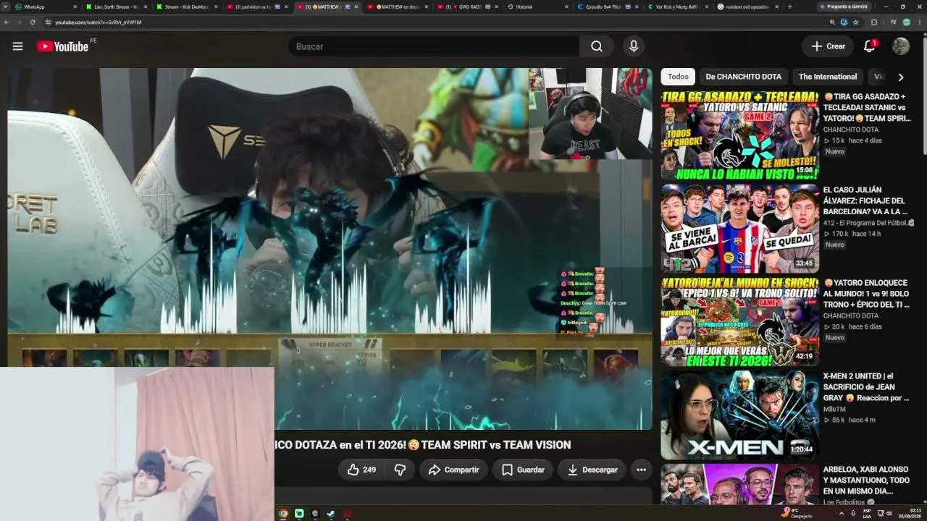Image resolution: width=927 pixels, height=521 pixels.
Task: Open the account avatar menu
Action: coord(901,46)
